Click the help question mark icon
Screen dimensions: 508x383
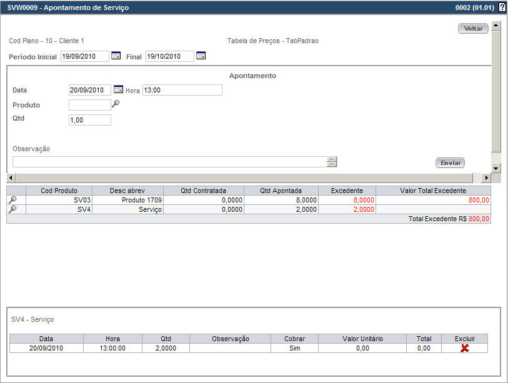[x=502, y=7]
